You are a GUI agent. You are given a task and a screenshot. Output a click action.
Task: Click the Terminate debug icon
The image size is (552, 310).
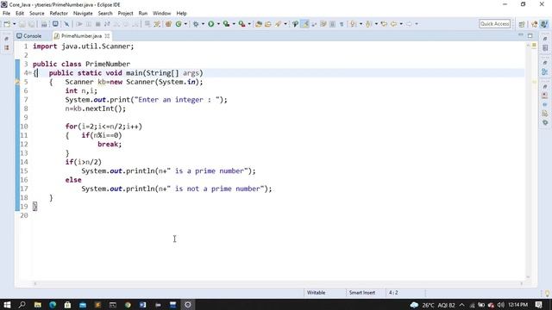pyautogui.click(x=97, y=24)
